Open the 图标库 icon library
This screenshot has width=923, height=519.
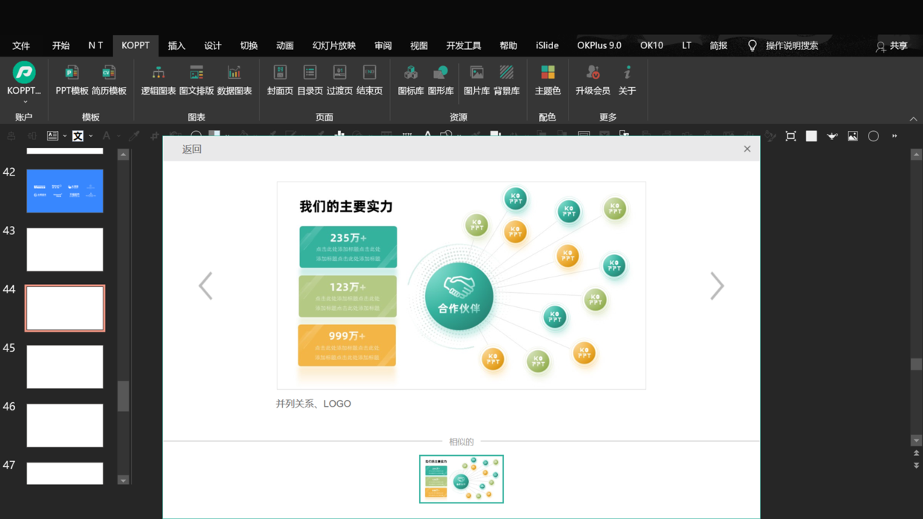coord(410,80)
